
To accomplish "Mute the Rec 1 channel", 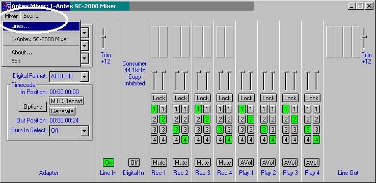I will click(159, 163).
